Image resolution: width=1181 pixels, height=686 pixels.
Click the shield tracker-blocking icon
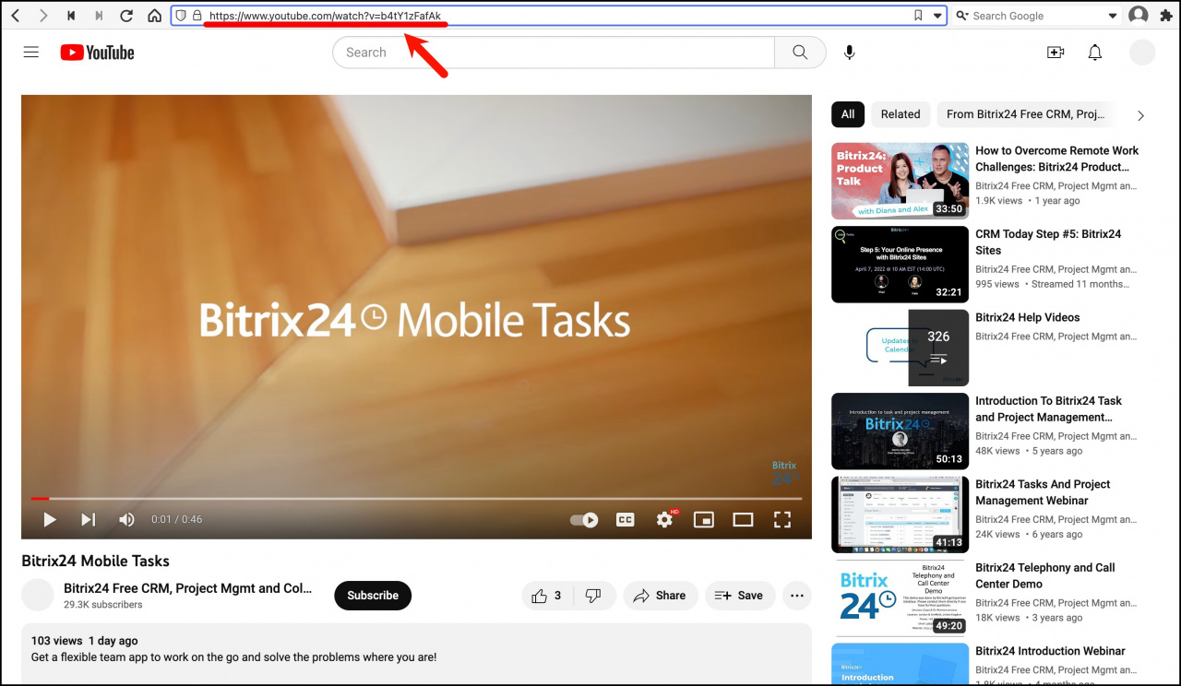[x=181, y=16]
